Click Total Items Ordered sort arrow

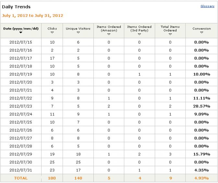point(170,34)
